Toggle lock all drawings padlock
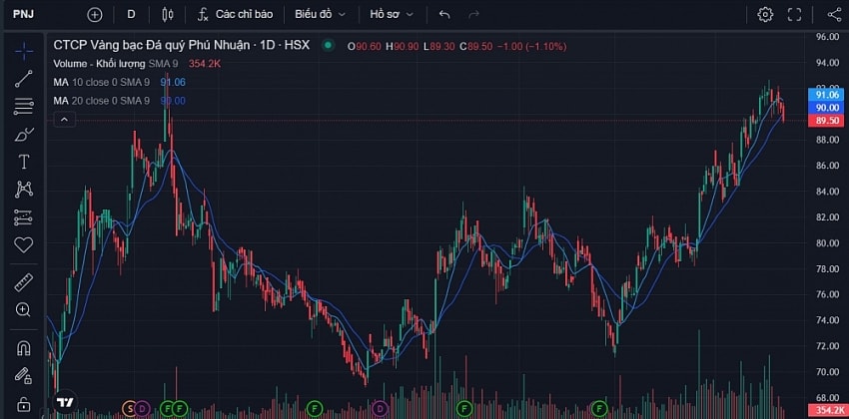Image resolution: width=849 pixels, height=419 pixels. (x=24, y=403)
